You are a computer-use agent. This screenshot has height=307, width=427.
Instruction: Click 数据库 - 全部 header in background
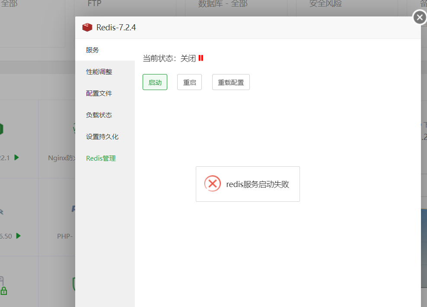[x=223, y=3]
